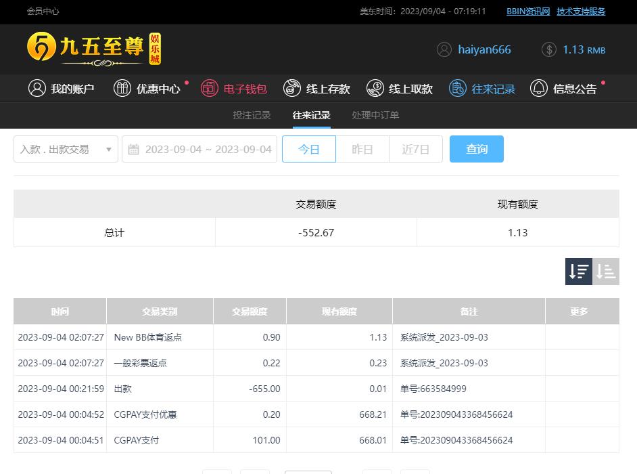Toggle ascending sort order button
637x474 pixels.
click(x=606, y=272)
